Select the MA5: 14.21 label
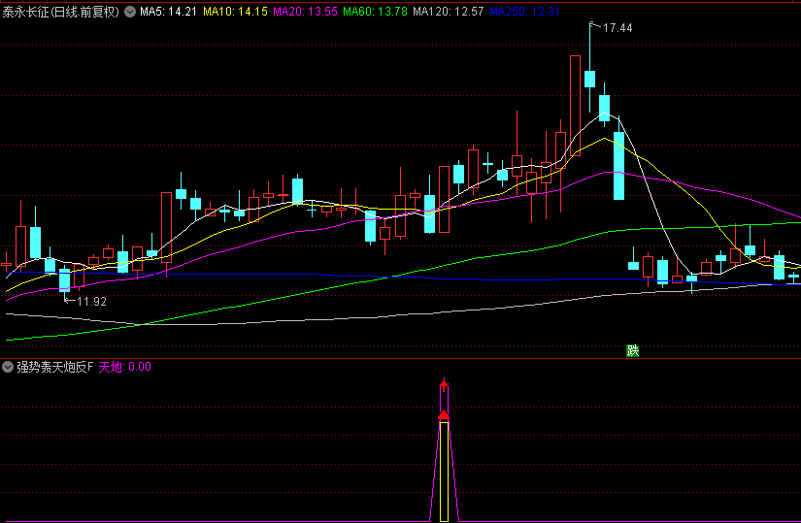This screenshot has height=523, width=801. pos(169,12)
